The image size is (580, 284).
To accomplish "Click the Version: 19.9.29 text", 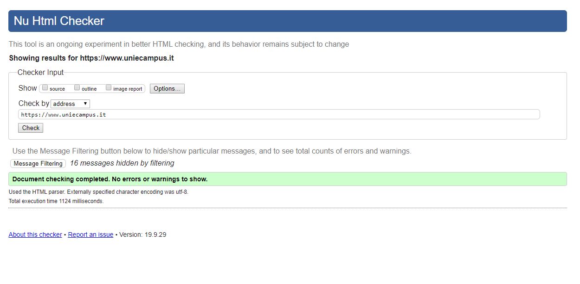I will (x=143, y=235).
